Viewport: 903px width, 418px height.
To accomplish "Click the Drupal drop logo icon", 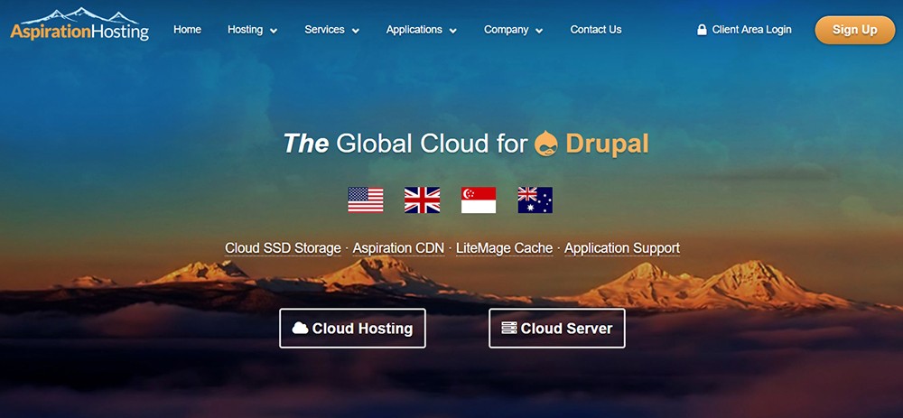I will tap(546, 144).
